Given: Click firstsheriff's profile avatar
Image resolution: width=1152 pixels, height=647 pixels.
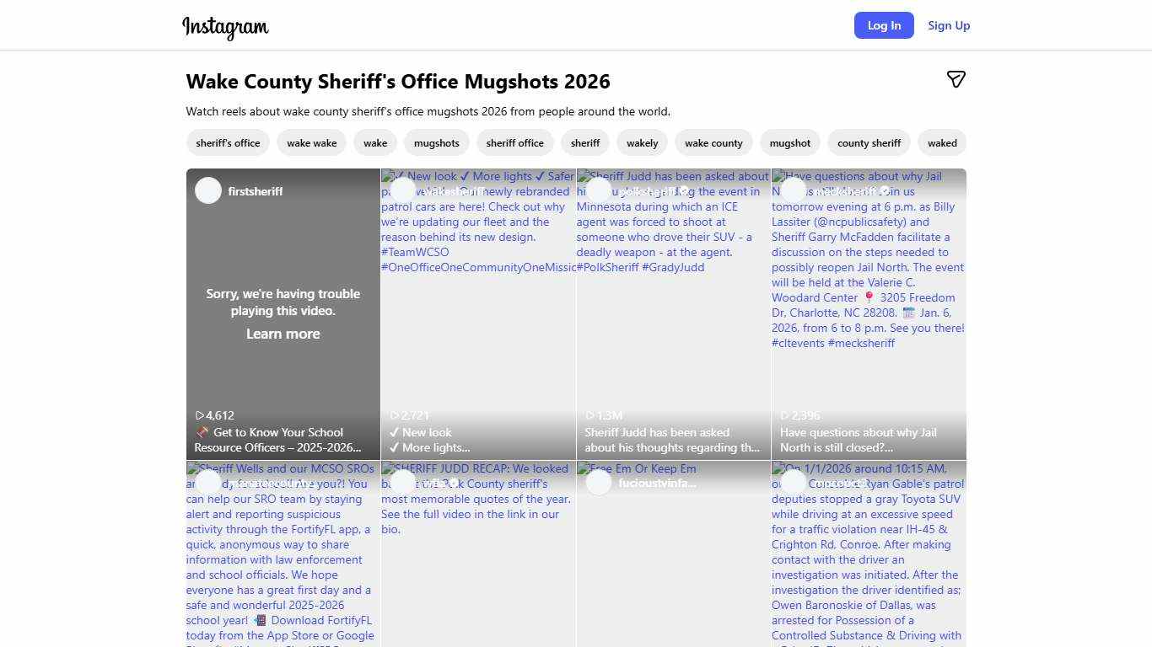Looking at the screenshot, I should 207,190.
